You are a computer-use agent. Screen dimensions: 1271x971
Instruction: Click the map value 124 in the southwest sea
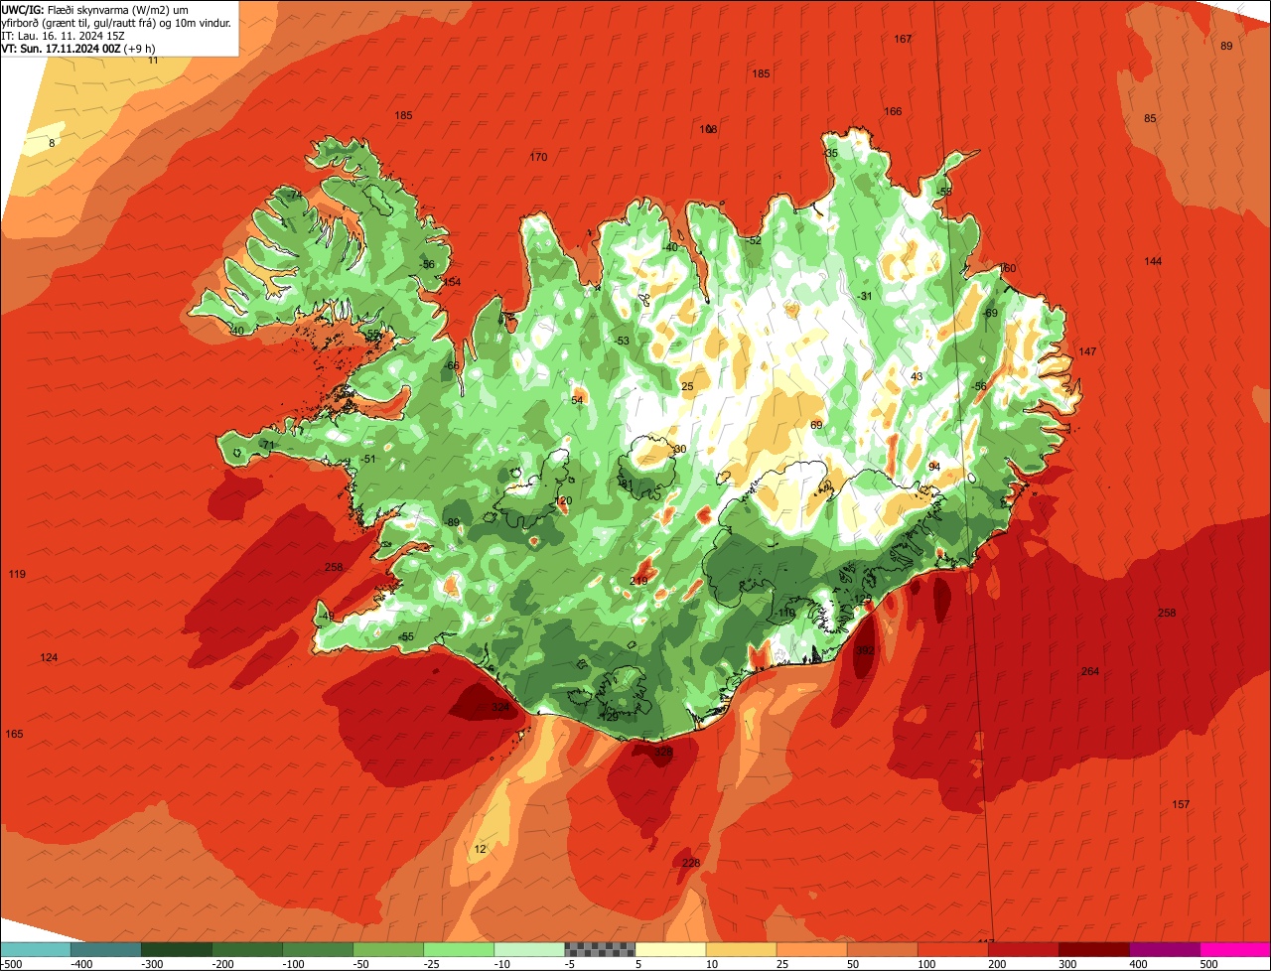click(49, 657)
